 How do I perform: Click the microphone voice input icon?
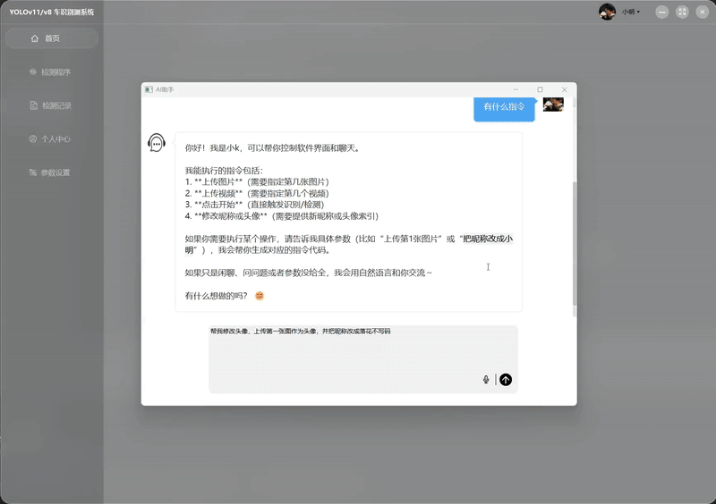[x=486, y=380]
